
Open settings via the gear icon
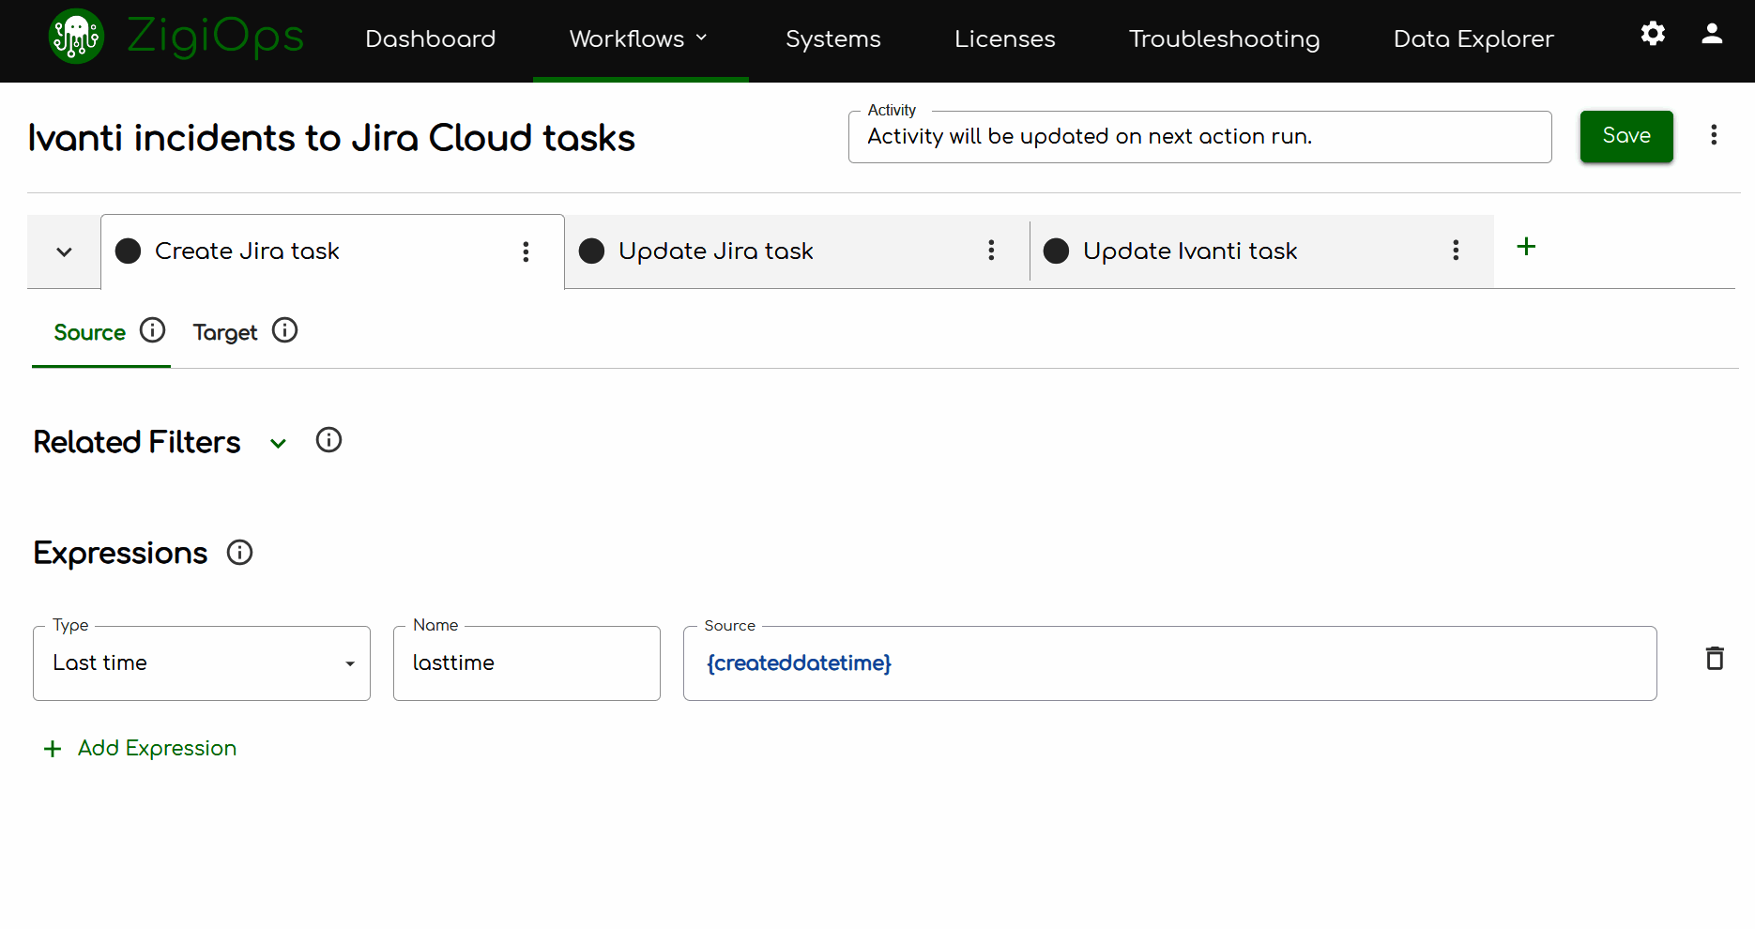[x=1653, y=34]
